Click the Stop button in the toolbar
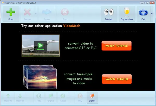 point(65,14)
